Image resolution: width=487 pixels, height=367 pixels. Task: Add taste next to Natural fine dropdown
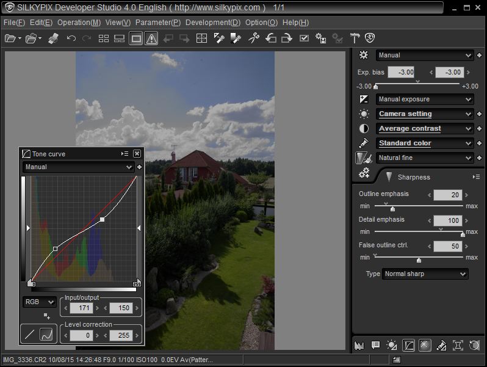click(480, 158)
